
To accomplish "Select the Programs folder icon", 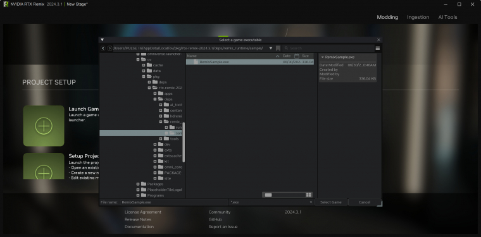I will [144, 195].
